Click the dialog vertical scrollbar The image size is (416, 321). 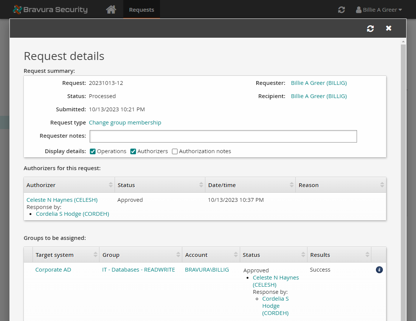(403, 170)
